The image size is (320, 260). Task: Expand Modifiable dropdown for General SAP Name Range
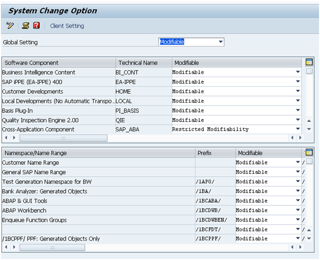click(x=298, y=172)
